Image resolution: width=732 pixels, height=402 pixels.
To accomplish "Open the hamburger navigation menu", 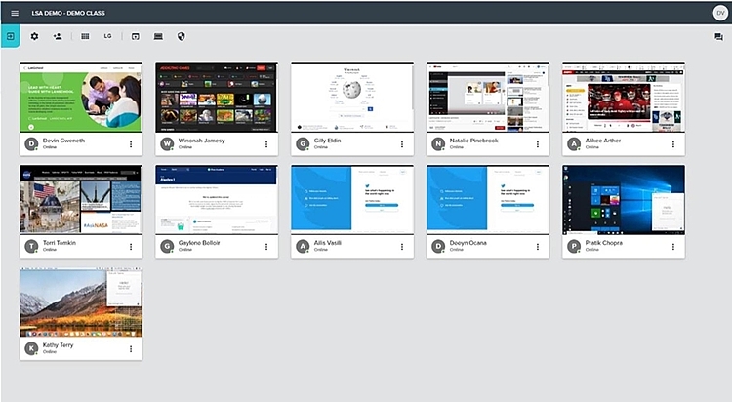I will pos(15,13).
